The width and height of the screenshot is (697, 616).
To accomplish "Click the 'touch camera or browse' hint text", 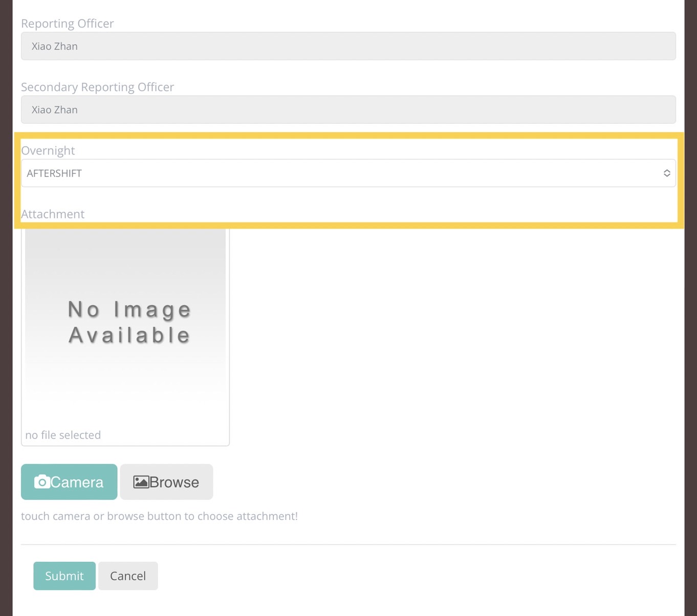I will click(x=159, y=516).
